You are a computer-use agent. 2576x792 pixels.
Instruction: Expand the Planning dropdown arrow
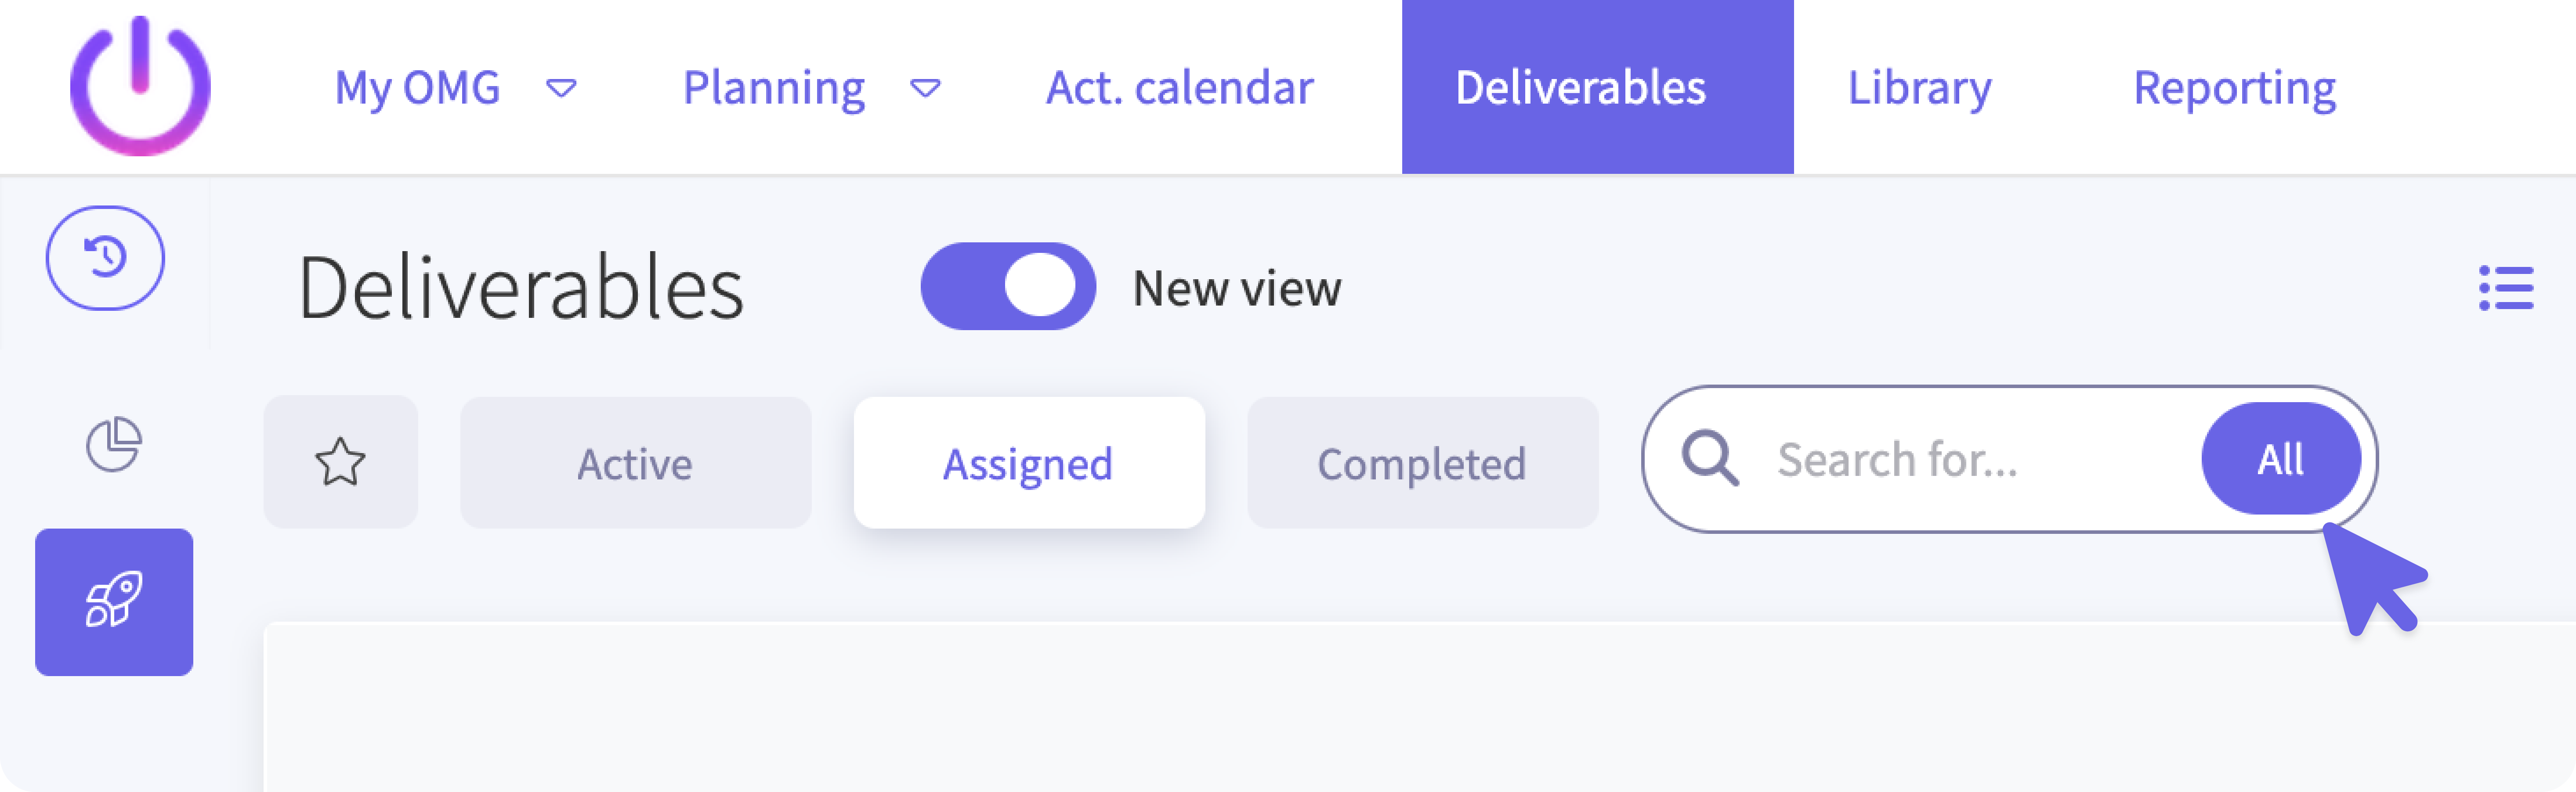[x=925, y=89]
